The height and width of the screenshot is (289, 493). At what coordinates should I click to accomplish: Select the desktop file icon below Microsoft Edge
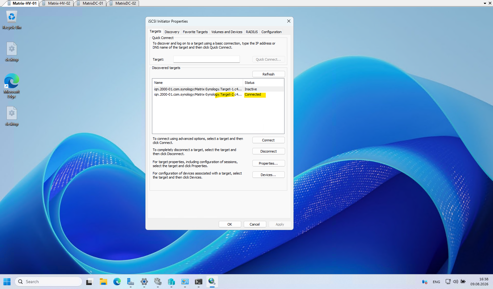pyautogui.click(x=12, y=116)
